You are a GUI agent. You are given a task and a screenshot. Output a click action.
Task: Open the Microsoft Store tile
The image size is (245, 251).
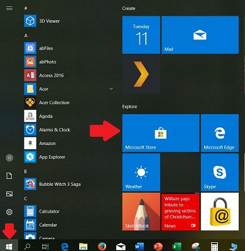pyautogui.click(x=161, y=133)
